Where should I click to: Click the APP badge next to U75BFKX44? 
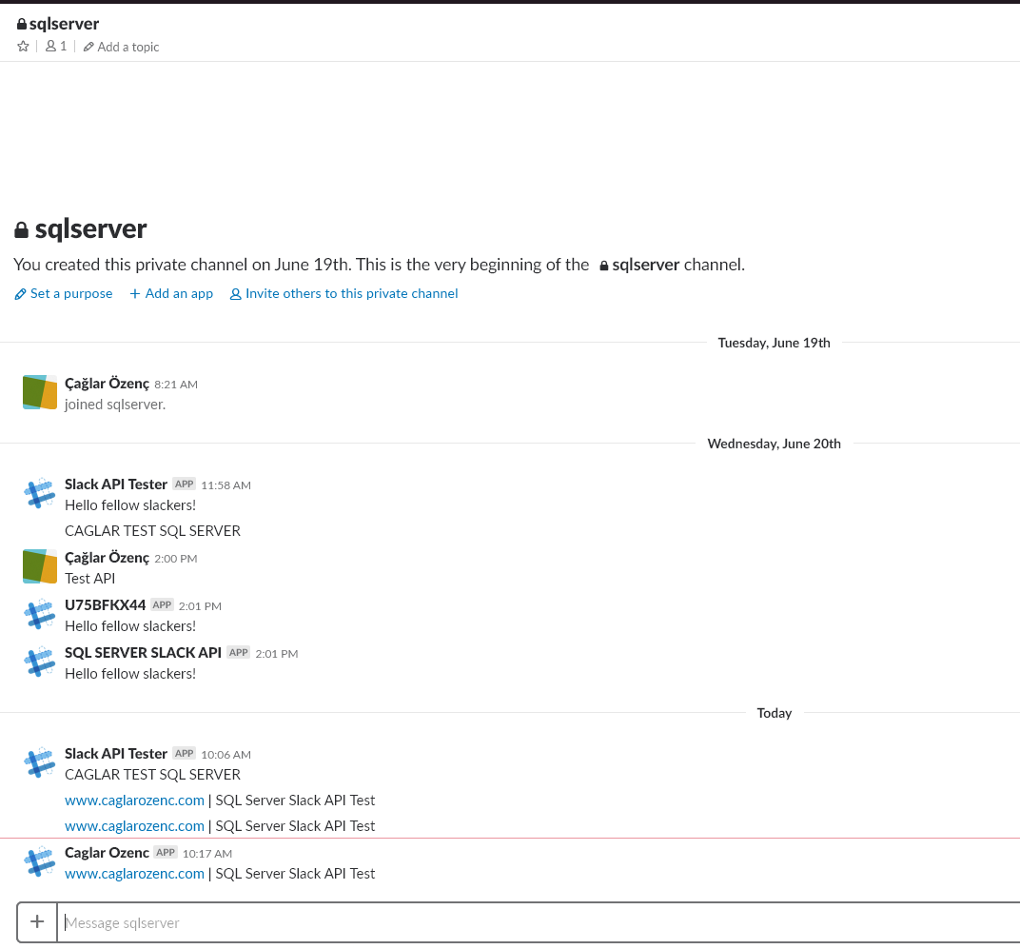(x=162, y=604)
